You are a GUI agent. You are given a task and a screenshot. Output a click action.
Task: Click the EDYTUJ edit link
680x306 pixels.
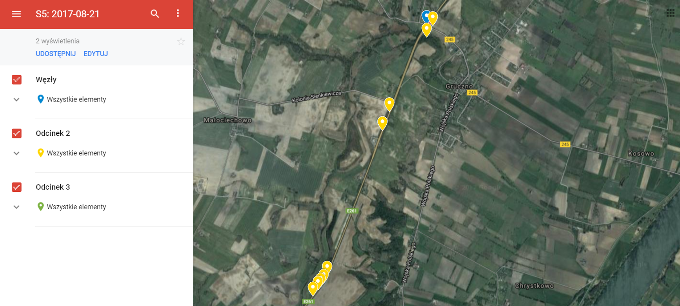pos(96,54)
